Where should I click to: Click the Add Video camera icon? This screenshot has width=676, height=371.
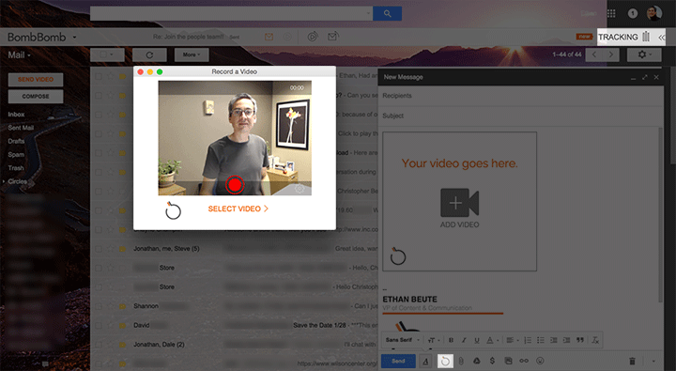tap(459, 202)
